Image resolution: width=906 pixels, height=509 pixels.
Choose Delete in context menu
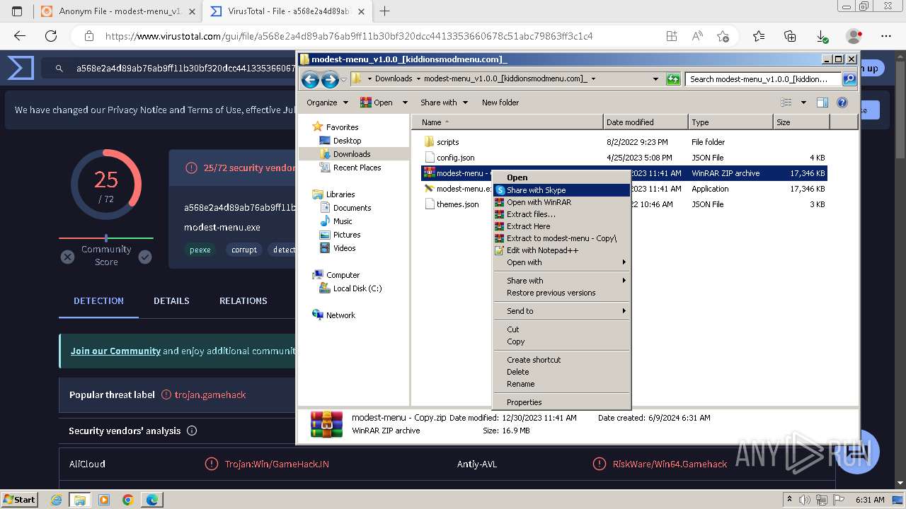561,372
